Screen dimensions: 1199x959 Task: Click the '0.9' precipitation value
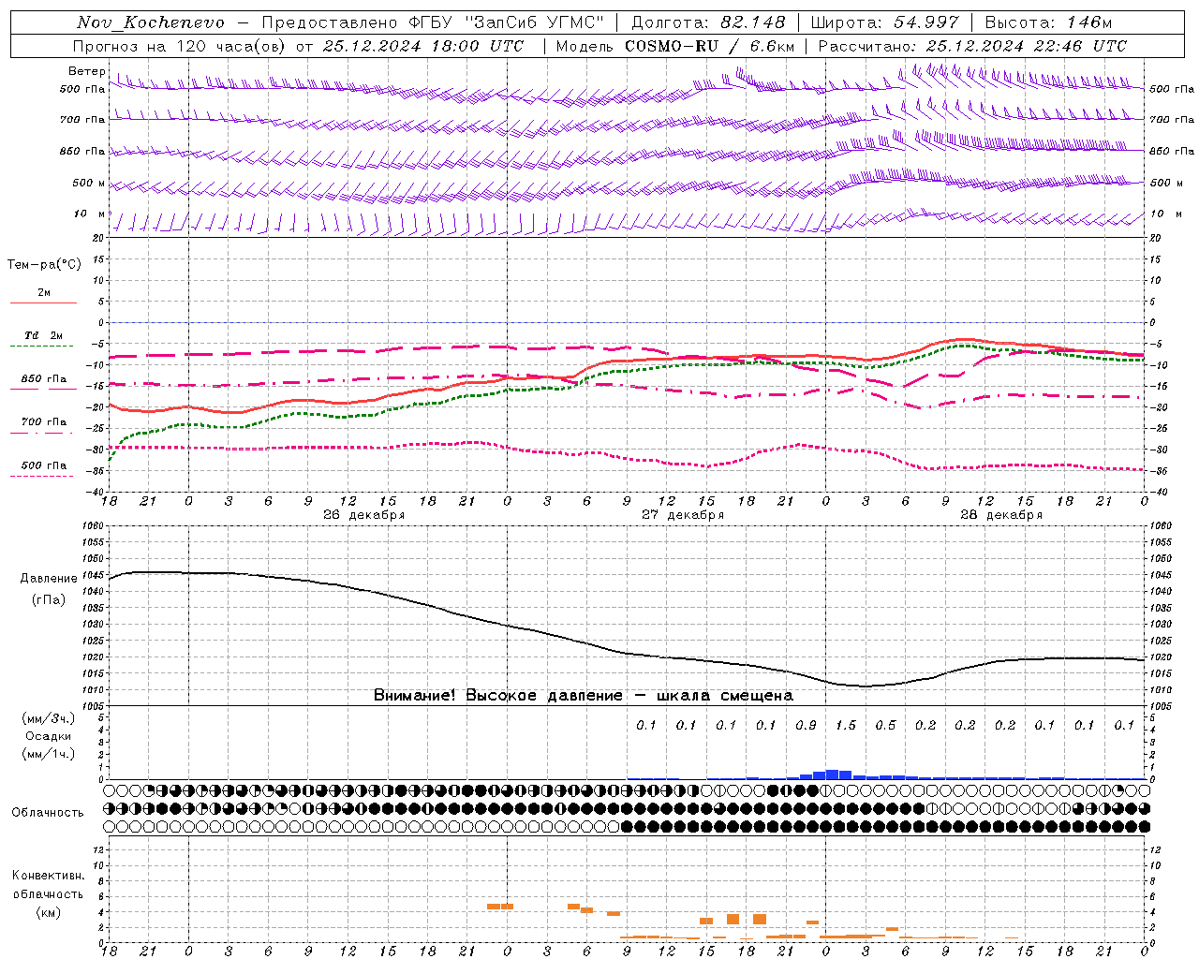coord(806,726)
